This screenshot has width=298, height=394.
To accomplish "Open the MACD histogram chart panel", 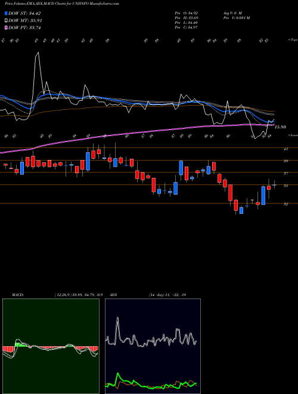I will 51,346.
